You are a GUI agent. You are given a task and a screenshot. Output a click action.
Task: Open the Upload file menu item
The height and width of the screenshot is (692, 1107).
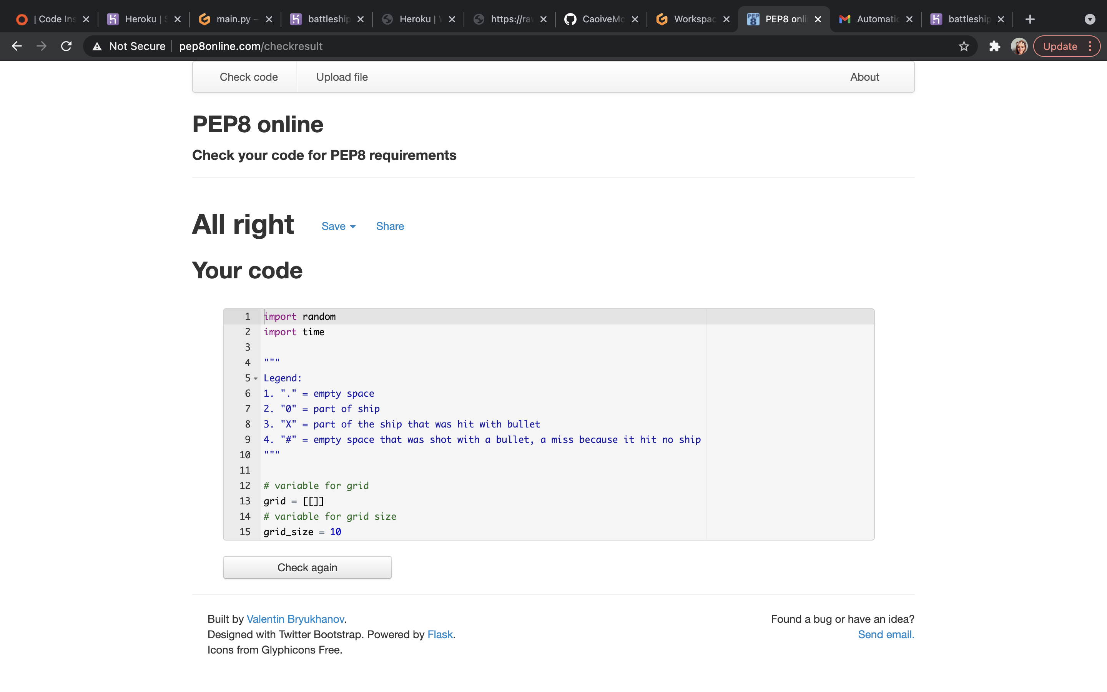coord(342,77)
